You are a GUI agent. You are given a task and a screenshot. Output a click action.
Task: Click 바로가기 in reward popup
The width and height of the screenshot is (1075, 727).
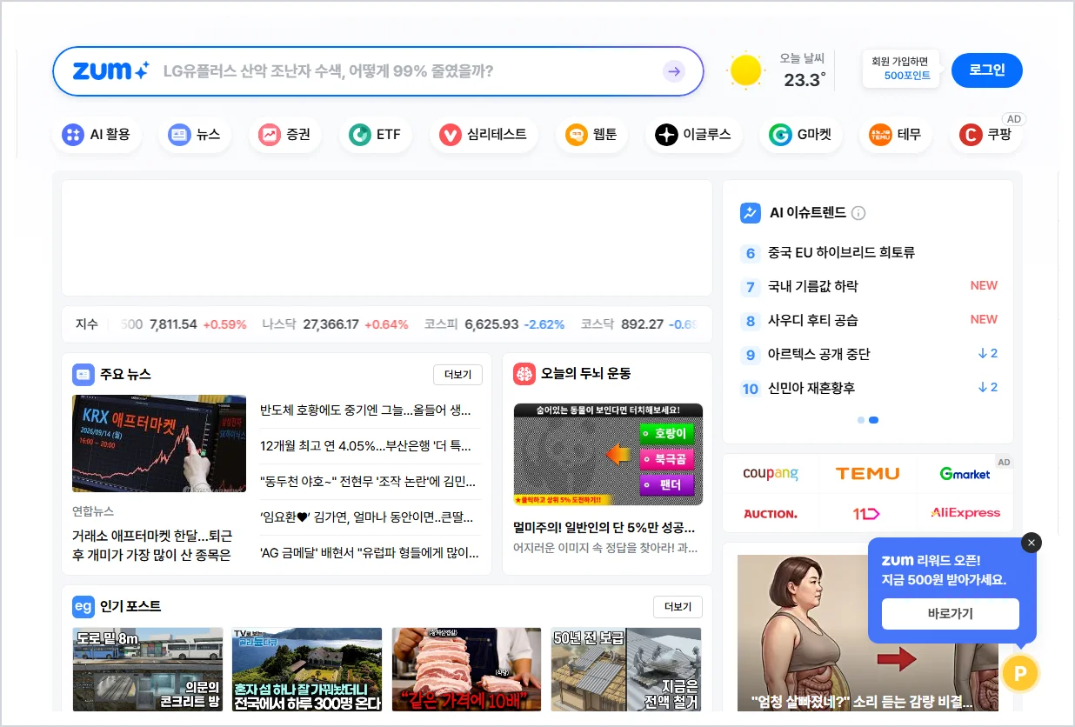(951, 614)
